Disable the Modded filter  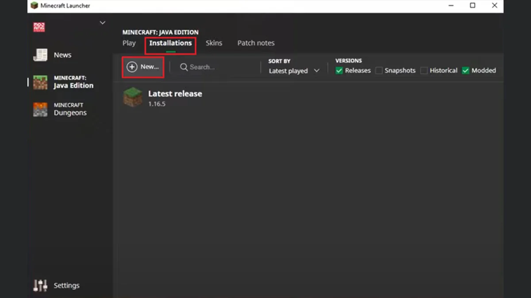point(466,70)
